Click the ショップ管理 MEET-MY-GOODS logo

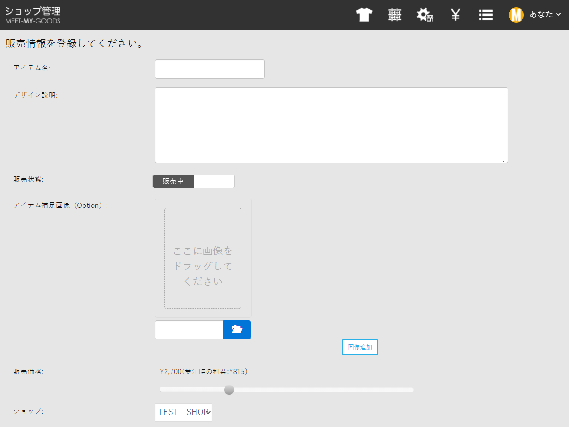tap(33, 15)
